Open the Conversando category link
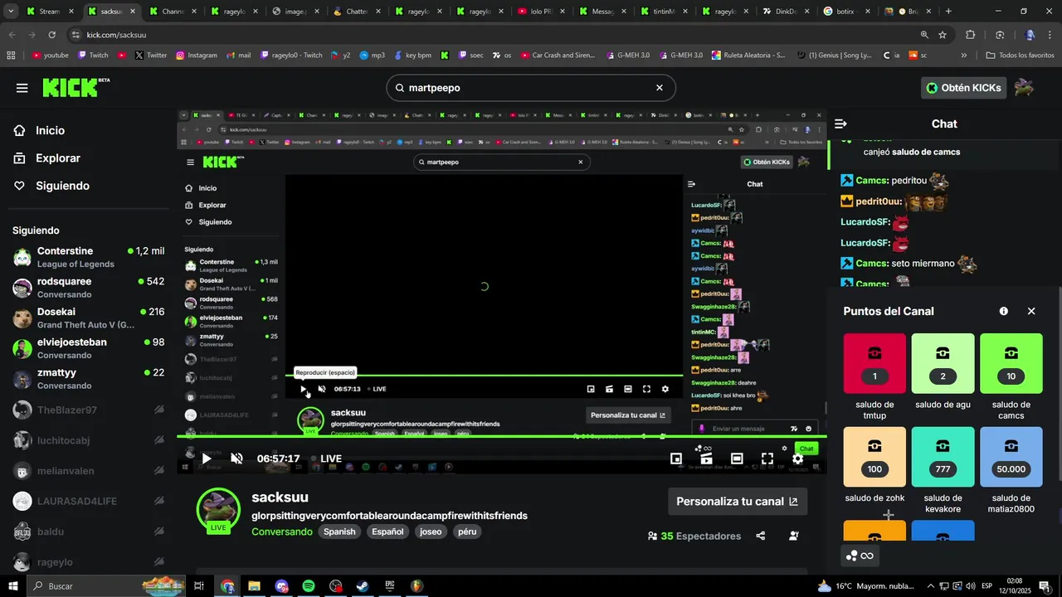The image size is (1062, 597). click(x=282, y=531)
